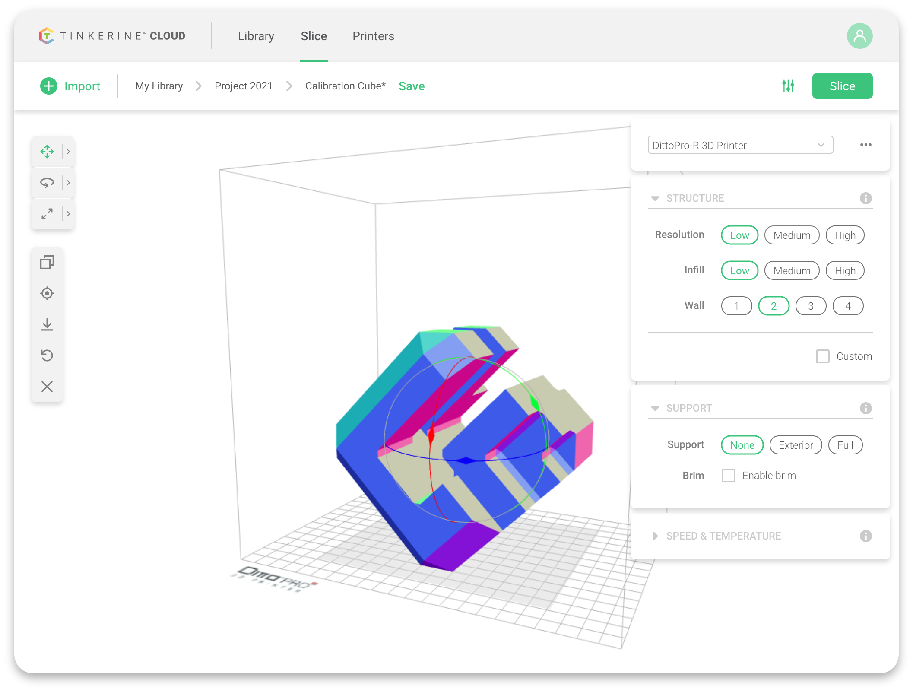Click the Drop to bed icon
This screenshot has width=913, height=692.
tap(47, 324)
